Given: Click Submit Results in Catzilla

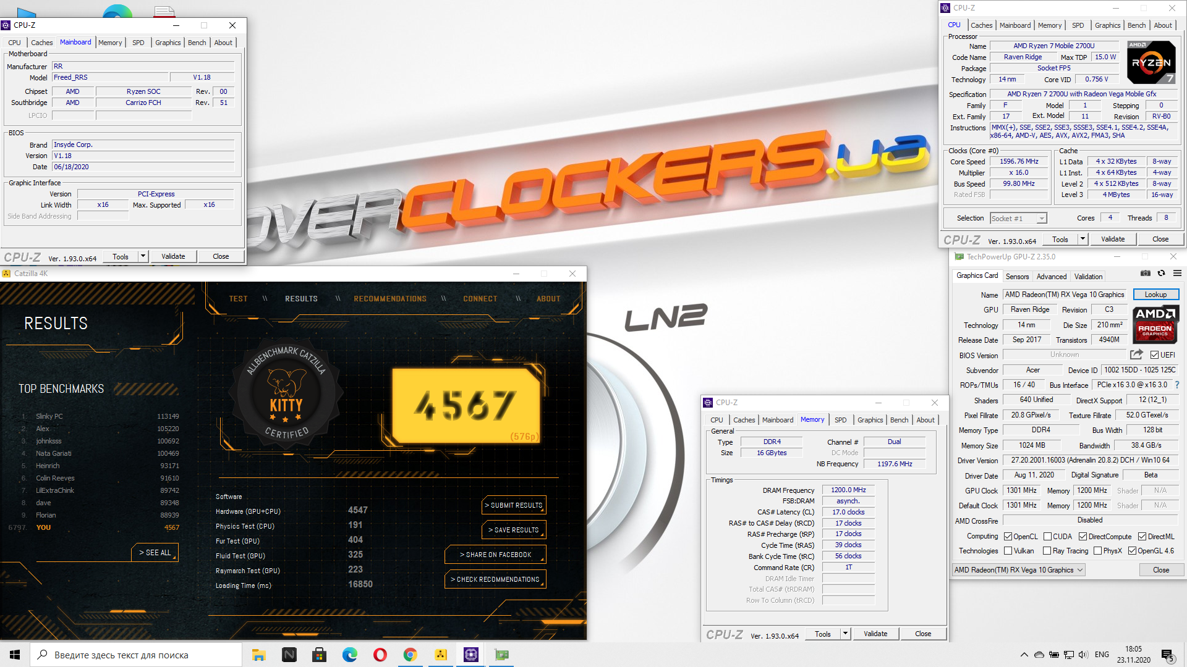Looking at the screenshot, I should 514,505.
